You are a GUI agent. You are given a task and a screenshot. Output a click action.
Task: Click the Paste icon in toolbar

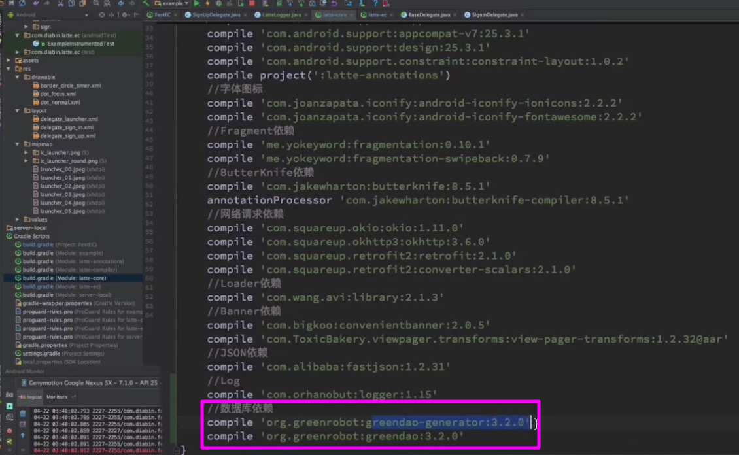point(82,3)
